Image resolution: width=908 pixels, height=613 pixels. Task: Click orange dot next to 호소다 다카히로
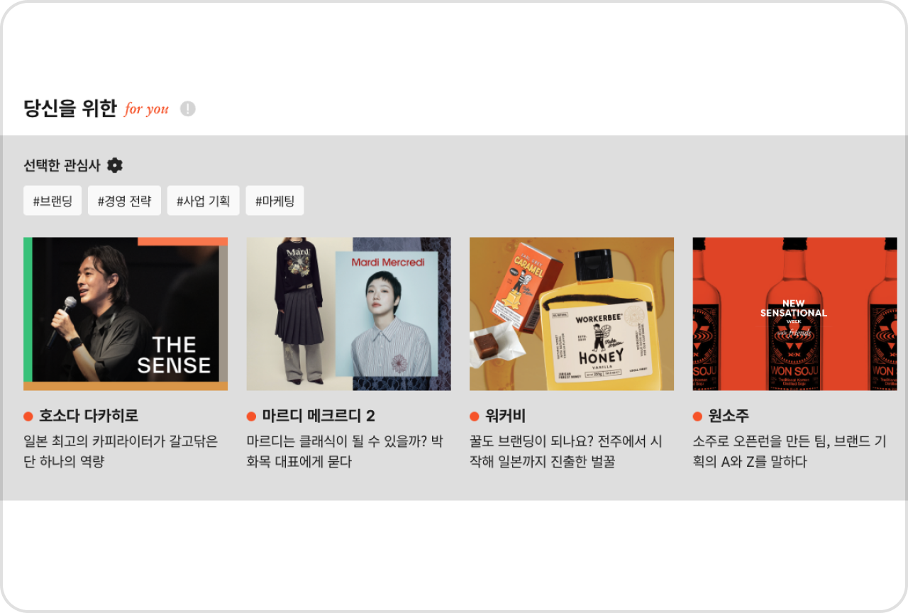[x=28, y=416]
